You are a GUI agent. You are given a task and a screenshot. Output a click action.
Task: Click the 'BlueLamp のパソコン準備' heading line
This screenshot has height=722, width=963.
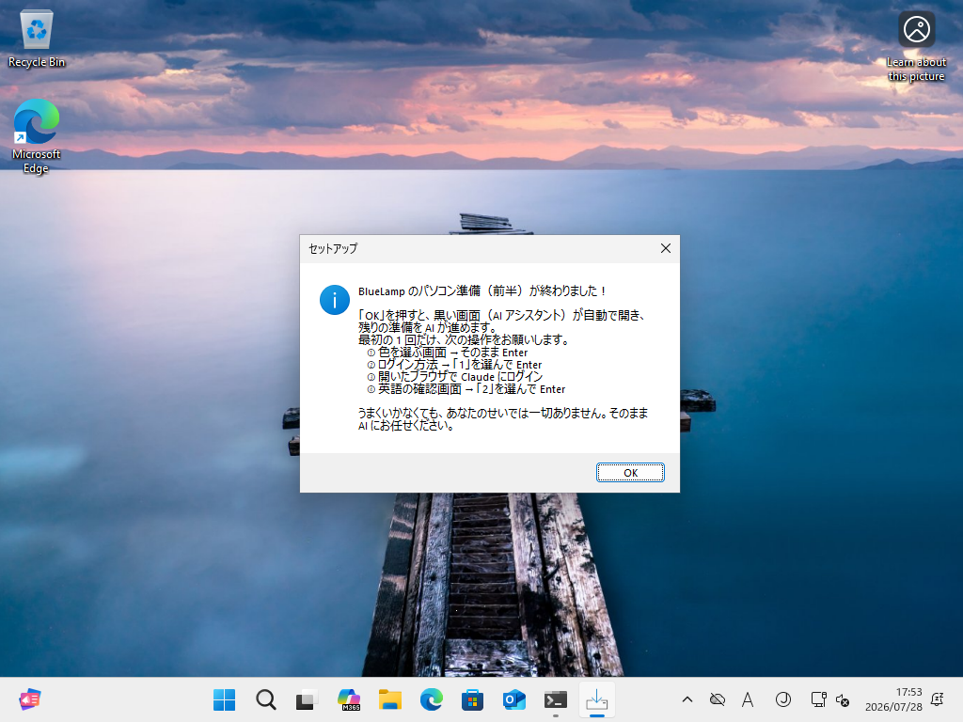482,291
